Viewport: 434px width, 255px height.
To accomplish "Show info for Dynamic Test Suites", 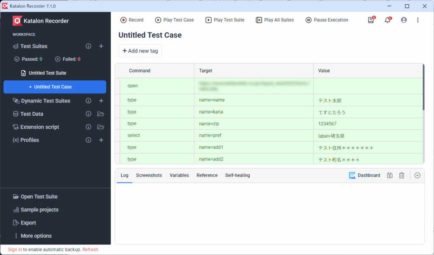I will [x=88, y=101].
